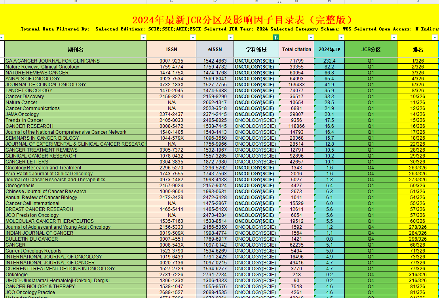This screenshot has width=439, height=298.
Task: Select the MOLECULAR CANCER THERAPEUTICS cell
Action: click(76, 221)
